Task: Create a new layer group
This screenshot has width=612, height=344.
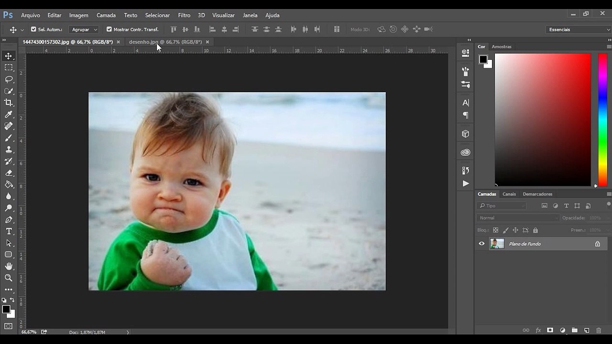Action: point(574,330)
